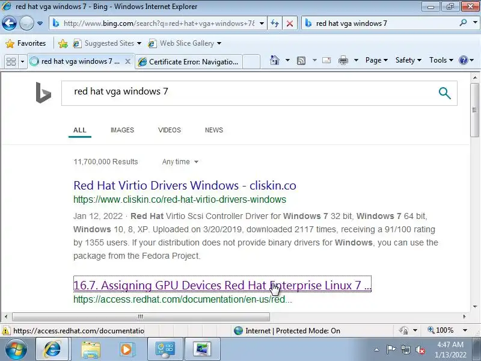Open Suggested Sites favorites link
This screenshot has height=361, width=481.
pyautogui.click(x=107, y=43)
